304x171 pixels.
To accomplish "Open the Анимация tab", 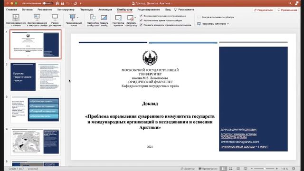I will click(105, 9).
